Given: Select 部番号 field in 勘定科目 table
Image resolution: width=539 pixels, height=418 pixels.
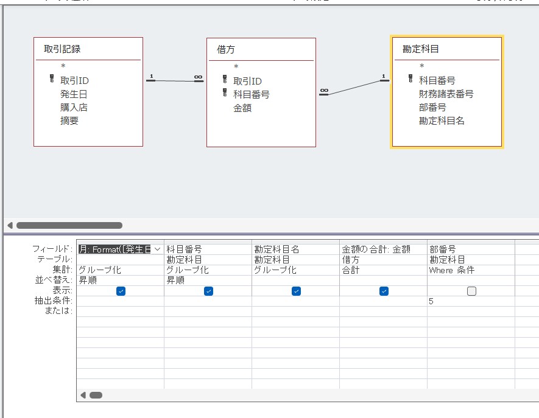Looking at the screenshot, I should (x=432, y=107).
